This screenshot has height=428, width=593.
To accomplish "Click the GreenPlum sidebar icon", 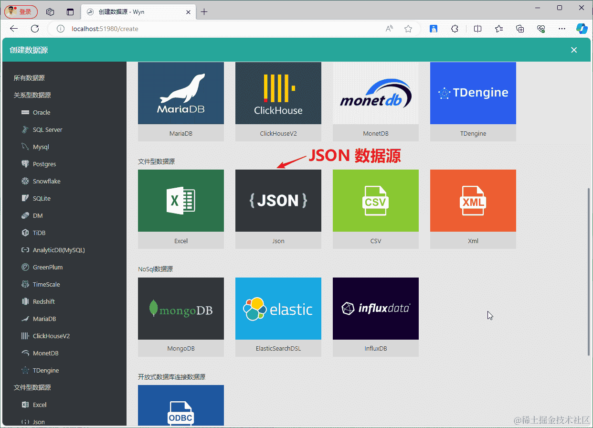I will (25, 267).
